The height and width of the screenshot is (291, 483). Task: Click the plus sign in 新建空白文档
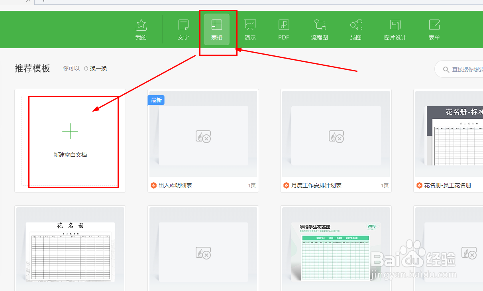click(x=70, y=132)
